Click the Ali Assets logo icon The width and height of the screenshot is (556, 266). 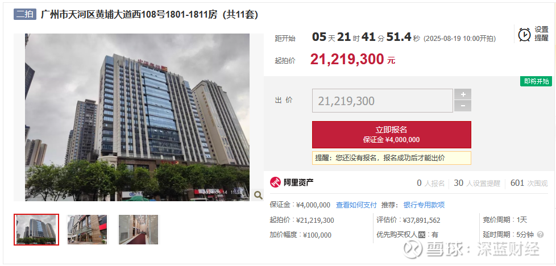point(275,182)
